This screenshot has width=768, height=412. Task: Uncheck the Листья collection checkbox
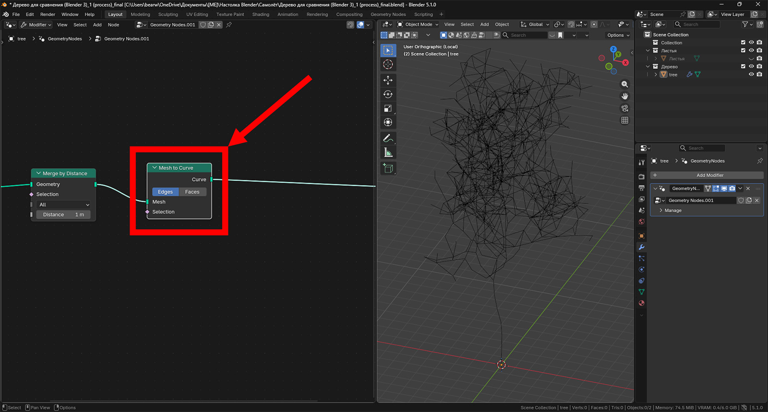pyautogui.click(x=743, y=50)
